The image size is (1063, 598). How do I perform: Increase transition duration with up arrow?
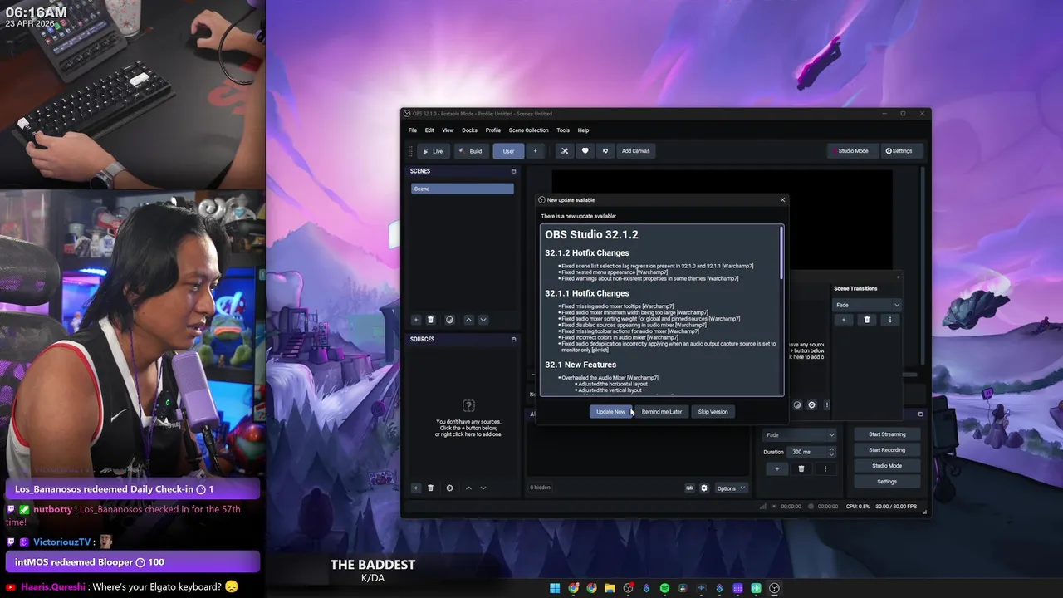[831, 448]
